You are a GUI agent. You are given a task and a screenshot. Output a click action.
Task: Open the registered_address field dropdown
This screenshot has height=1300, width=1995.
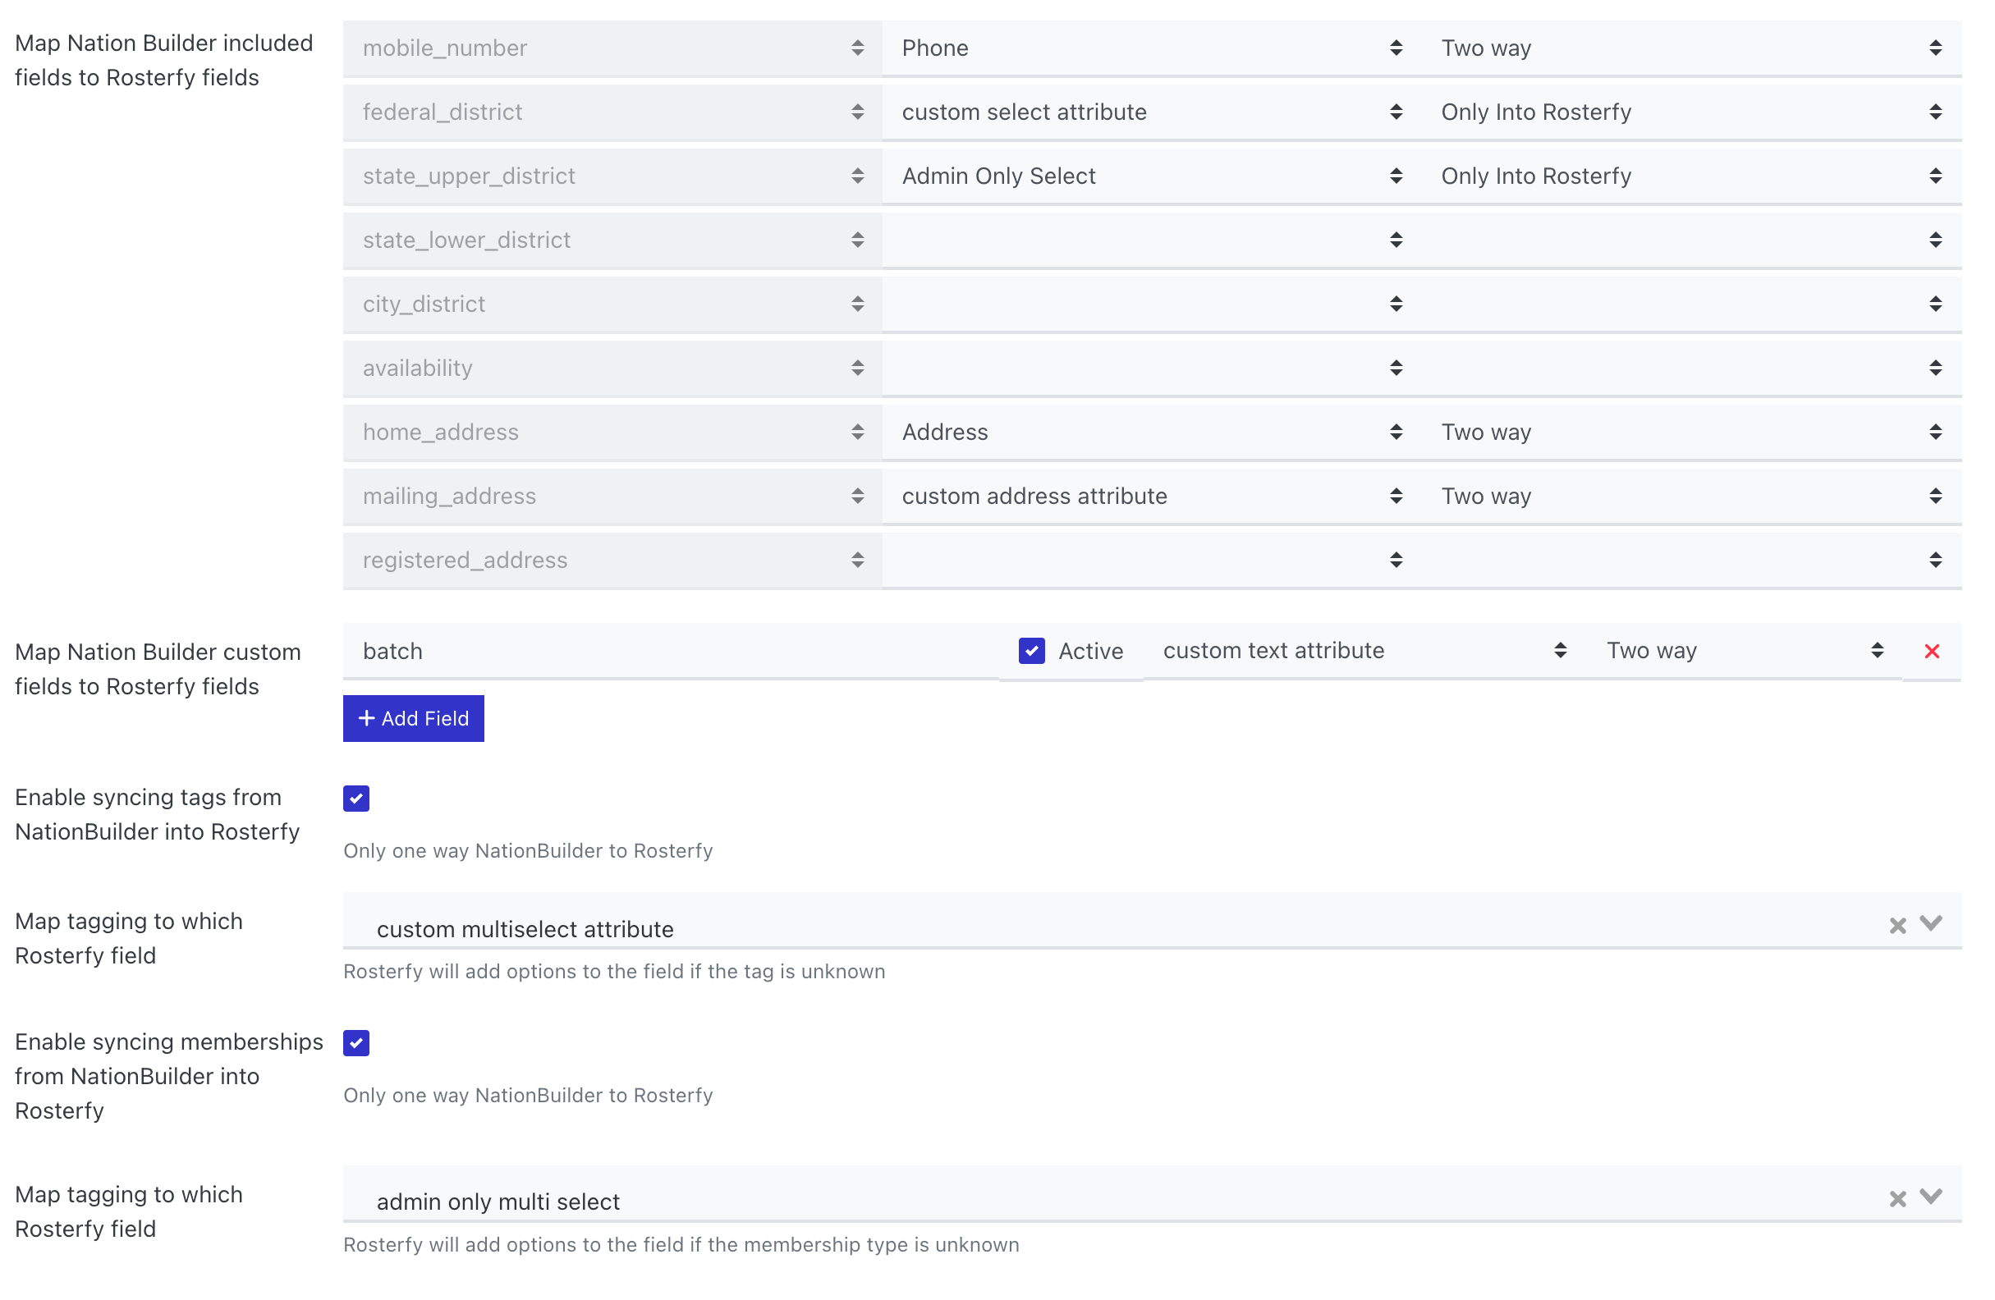tap(612, 560)
